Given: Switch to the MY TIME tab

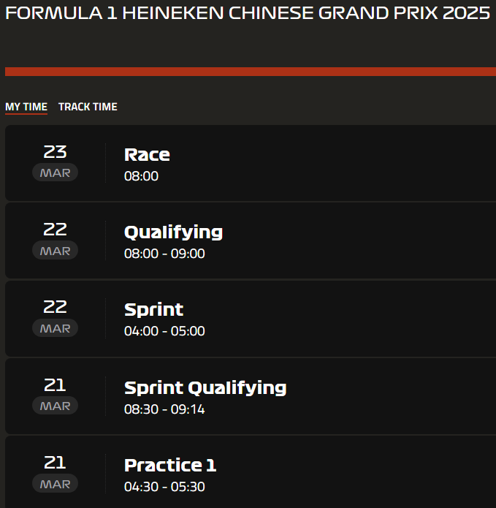Looking at the screenshot, I should point(26,107).
